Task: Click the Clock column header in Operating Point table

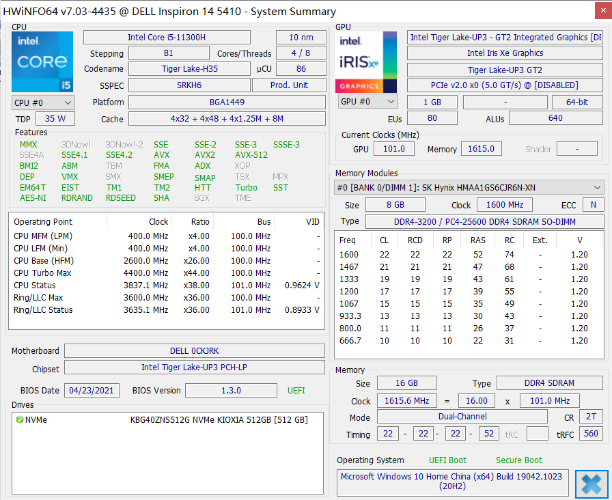Action: click(x=158, y=222)
